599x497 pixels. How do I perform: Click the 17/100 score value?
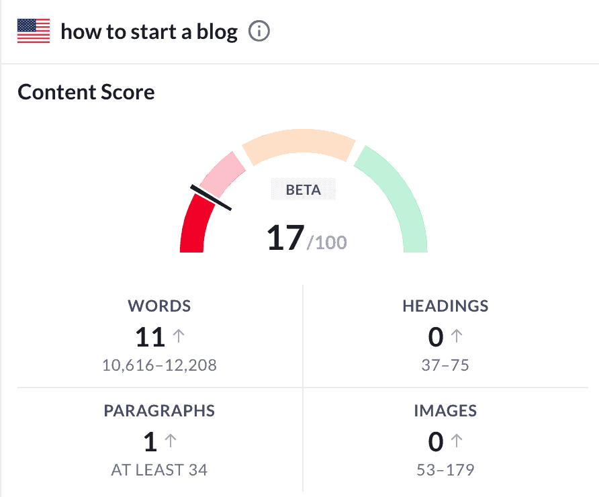306,238
